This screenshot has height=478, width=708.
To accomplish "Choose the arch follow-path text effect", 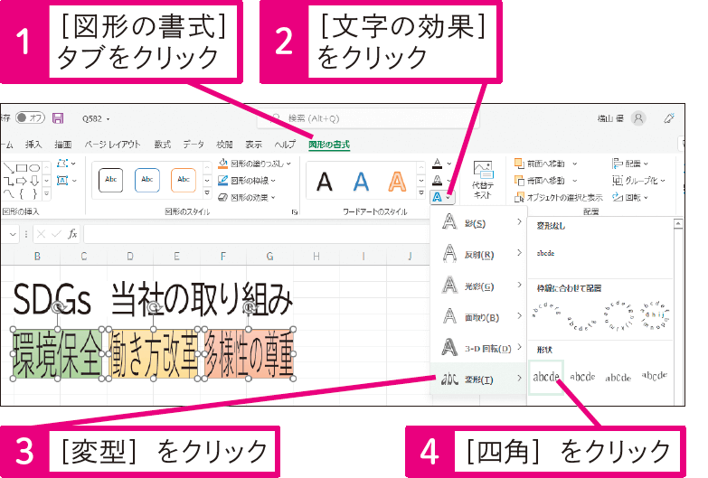I will (546, 312).
